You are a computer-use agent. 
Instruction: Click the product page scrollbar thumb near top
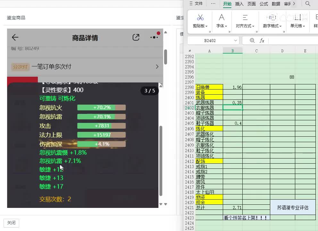165,57
